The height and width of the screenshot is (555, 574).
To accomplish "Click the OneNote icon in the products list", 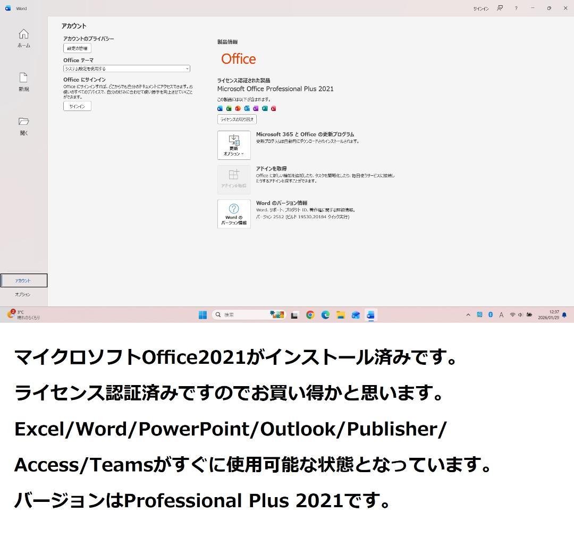I will pyautogui.click(x=255, y=108).
